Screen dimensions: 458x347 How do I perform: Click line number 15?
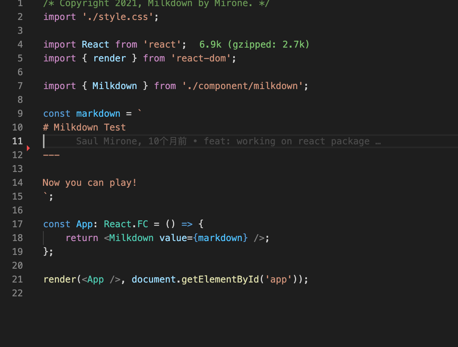click(18, 196)
